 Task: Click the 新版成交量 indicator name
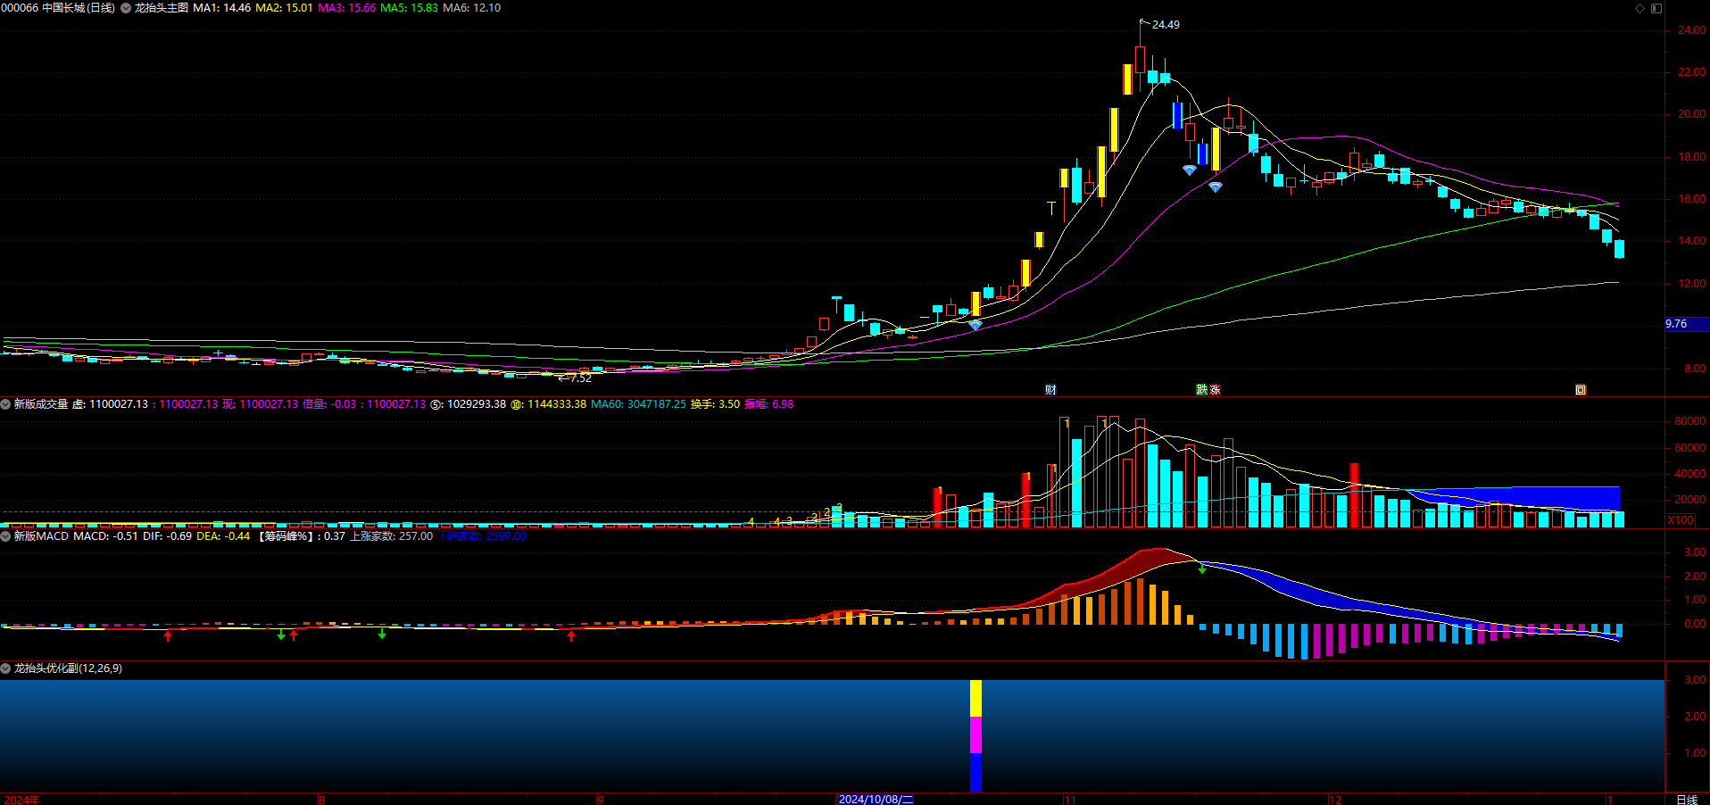click(x=41, y=404)
